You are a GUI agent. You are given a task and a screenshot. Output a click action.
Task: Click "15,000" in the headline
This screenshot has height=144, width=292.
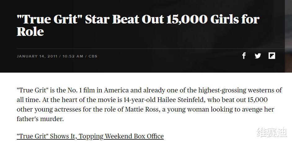click(x=187, y=19)
